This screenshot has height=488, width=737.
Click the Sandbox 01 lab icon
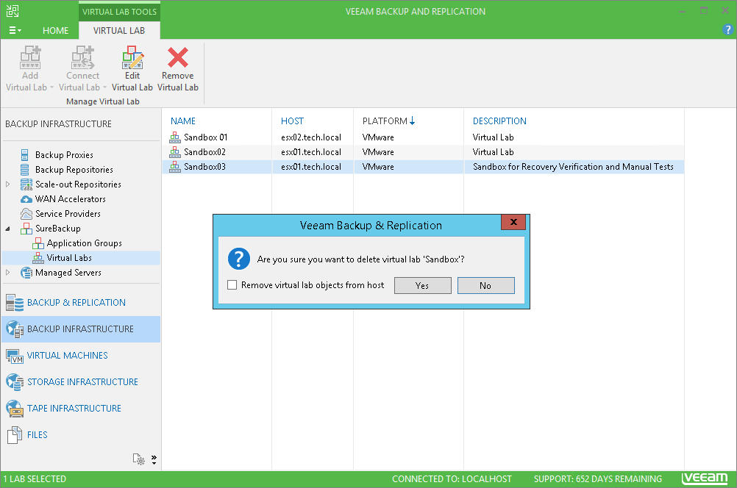tap(175, 137)
